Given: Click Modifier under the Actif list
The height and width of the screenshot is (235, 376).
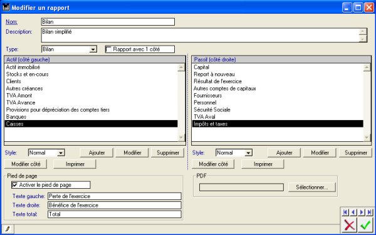Looking at the screenshot, I should (x=132, y=152).
